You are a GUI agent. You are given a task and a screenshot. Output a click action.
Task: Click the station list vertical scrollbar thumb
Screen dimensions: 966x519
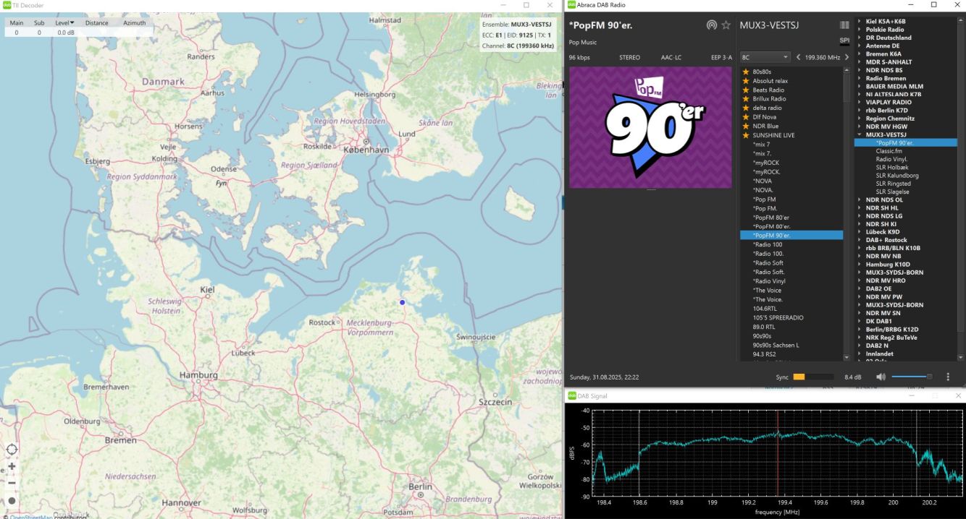point(847,89)
